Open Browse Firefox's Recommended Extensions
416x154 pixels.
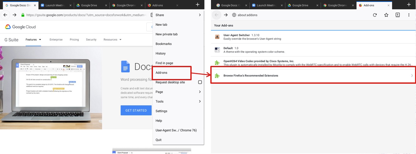[x=313, y=76]
